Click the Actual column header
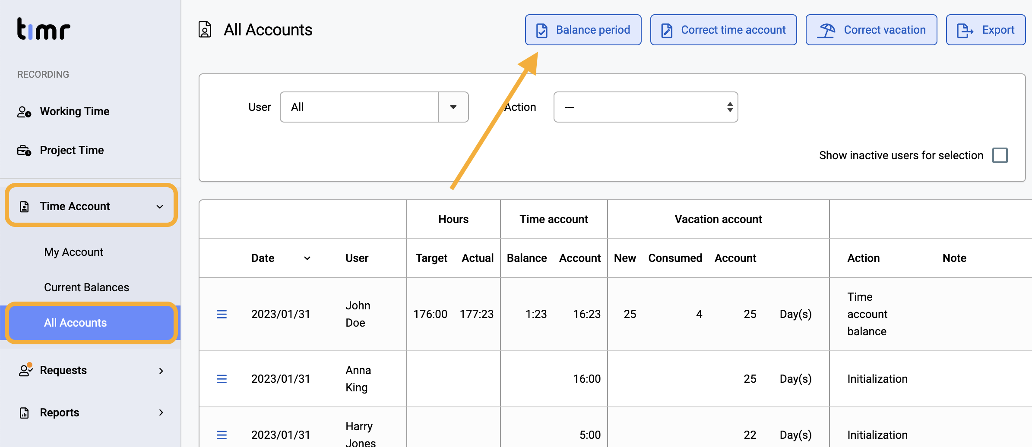The width and height of the screenshot is (1032, 447). [478, 258]
